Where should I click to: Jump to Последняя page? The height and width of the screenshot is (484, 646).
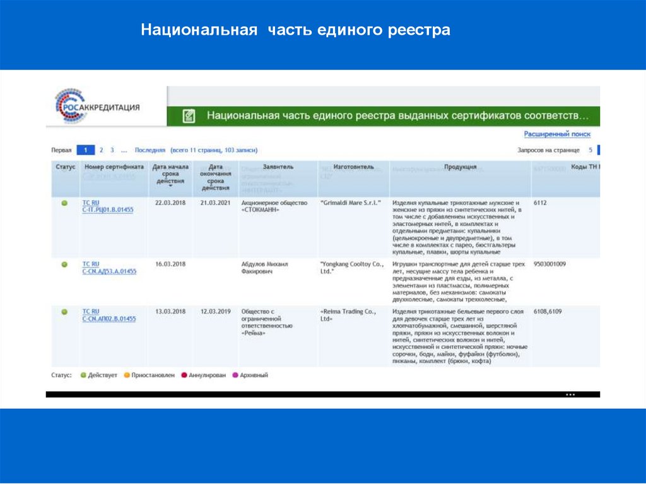pyautogui.click(x=150, y=150)
